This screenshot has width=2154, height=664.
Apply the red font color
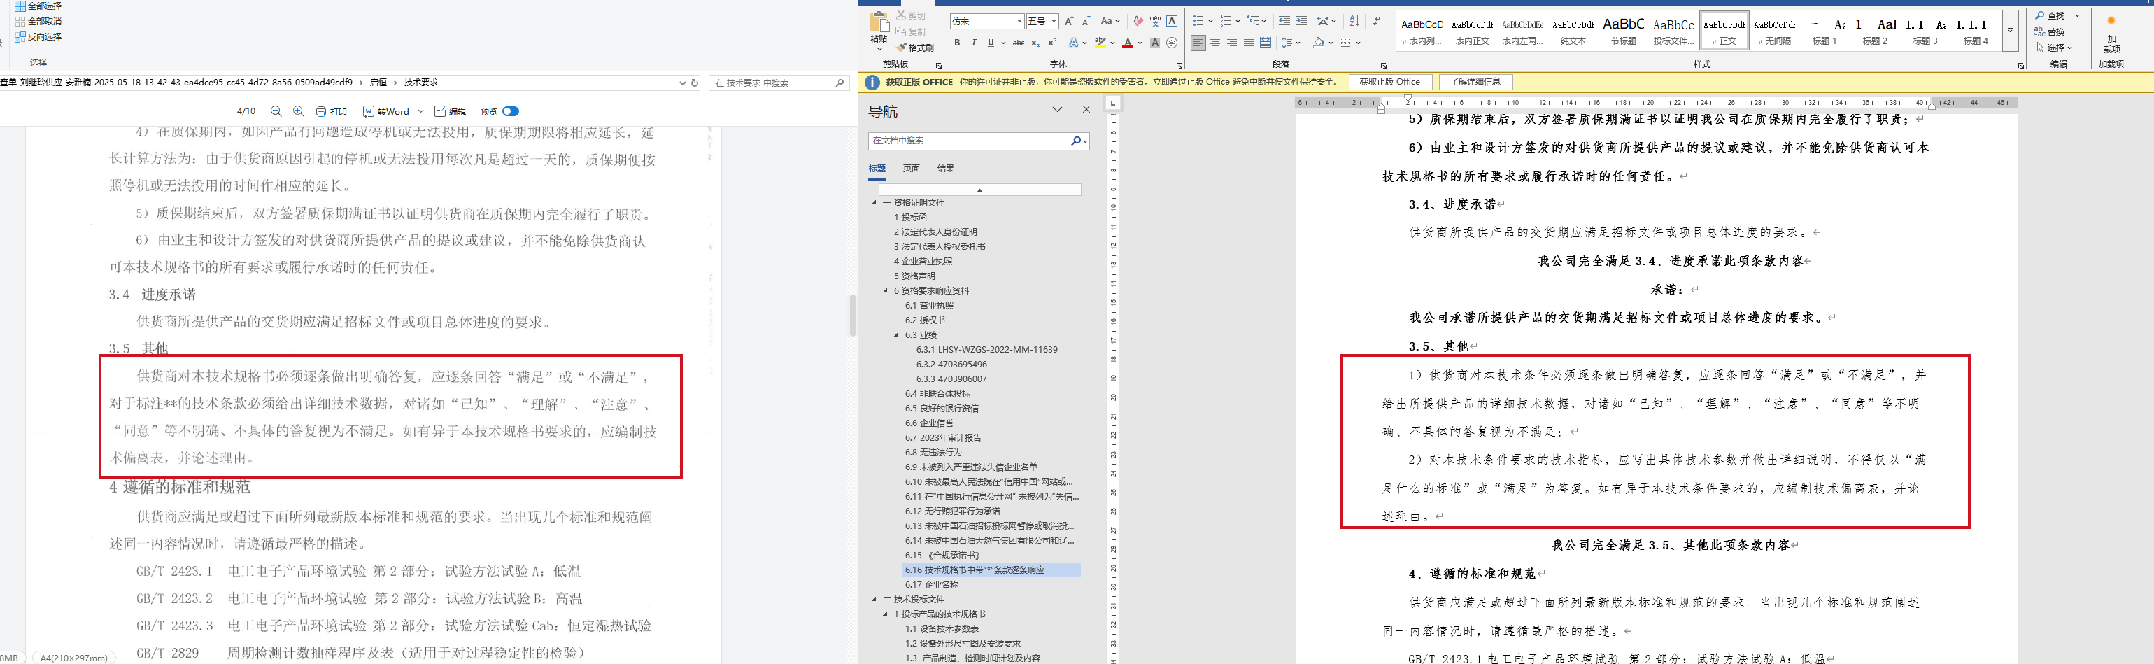tap(1127, 43)
